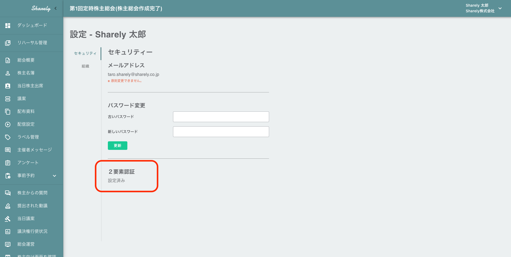Open the ラベル管理 tag icon
The image size is (511, 257).
point(7,137)
